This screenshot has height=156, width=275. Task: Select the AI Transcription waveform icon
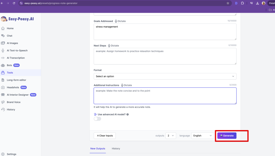click(x=3, y=58)
